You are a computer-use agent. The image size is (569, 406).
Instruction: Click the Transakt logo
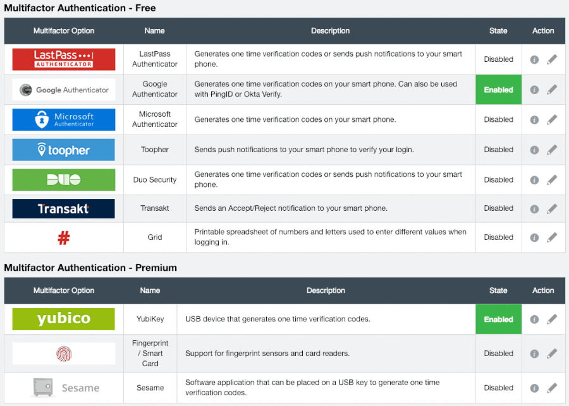(x=63, y=208)
